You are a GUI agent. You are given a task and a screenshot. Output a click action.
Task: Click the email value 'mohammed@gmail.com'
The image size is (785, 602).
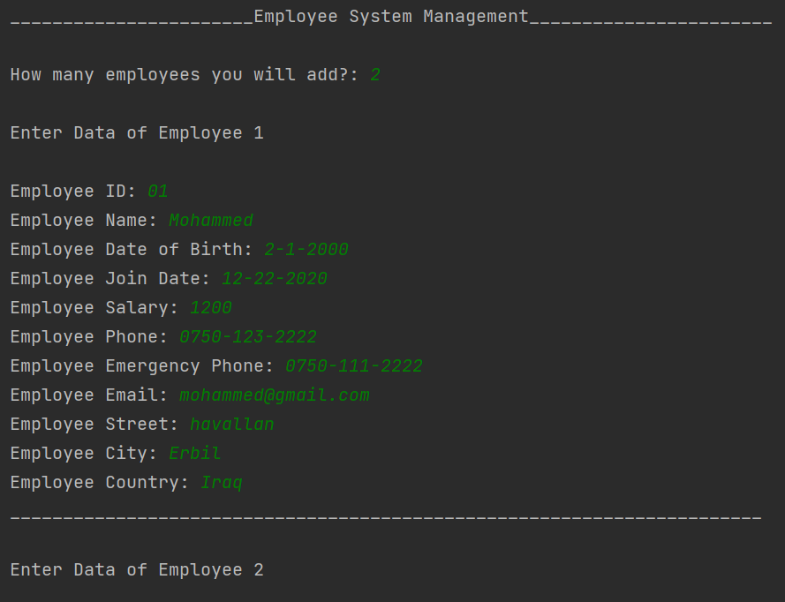click(x=275, y=395)
